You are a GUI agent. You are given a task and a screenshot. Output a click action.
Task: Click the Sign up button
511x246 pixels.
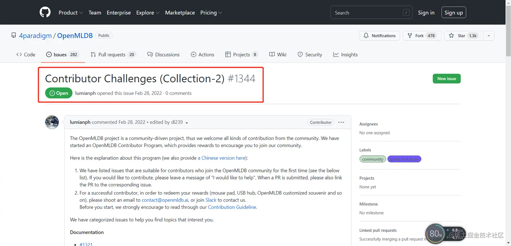pos(454,13)
